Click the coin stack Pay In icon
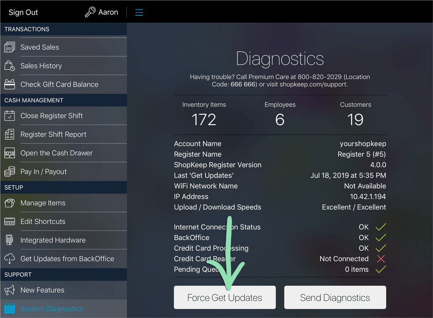 coord(10,171)
